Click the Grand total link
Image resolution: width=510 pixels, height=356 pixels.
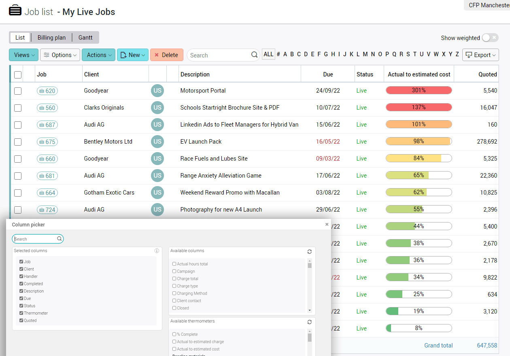[438, 345]
